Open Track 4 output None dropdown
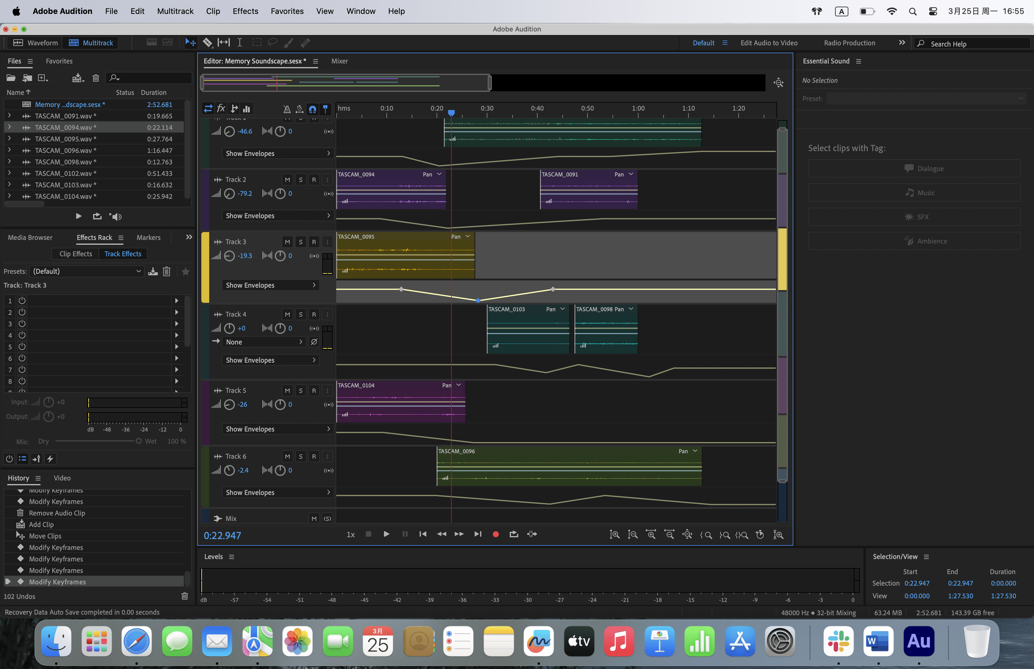Viewport: 1034px width, 669px height. coord(264,342)
